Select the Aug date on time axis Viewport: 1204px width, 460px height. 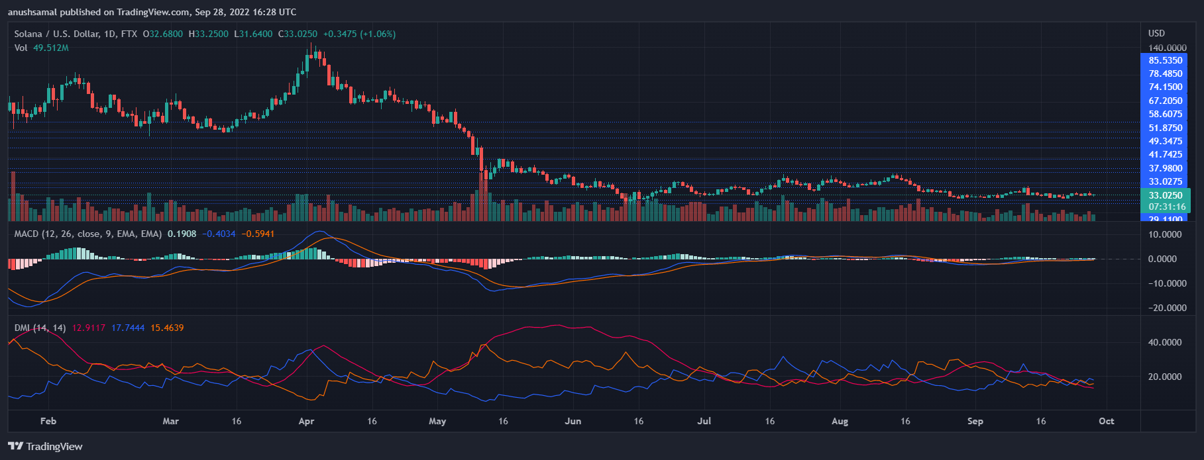840,421
